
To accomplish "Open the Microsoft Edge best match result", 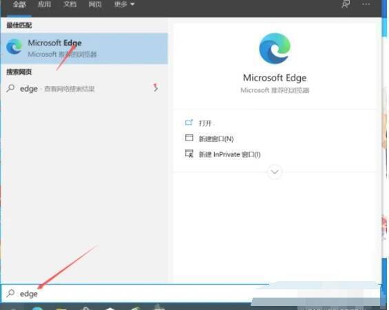I will (85, 48).
